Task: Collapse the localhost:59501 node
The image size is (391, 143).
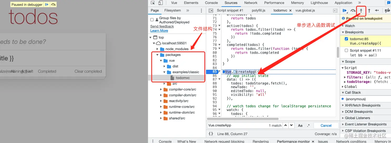Action: (154, 43)
